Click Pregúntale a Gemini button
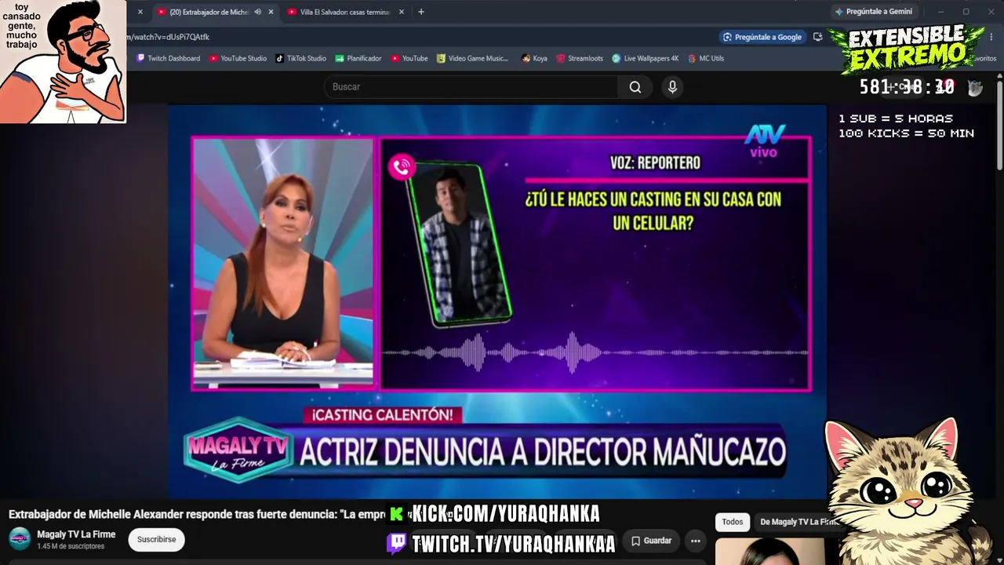Image resolution: width=1004 pixels, height=565 pixels. click(874, 12)
